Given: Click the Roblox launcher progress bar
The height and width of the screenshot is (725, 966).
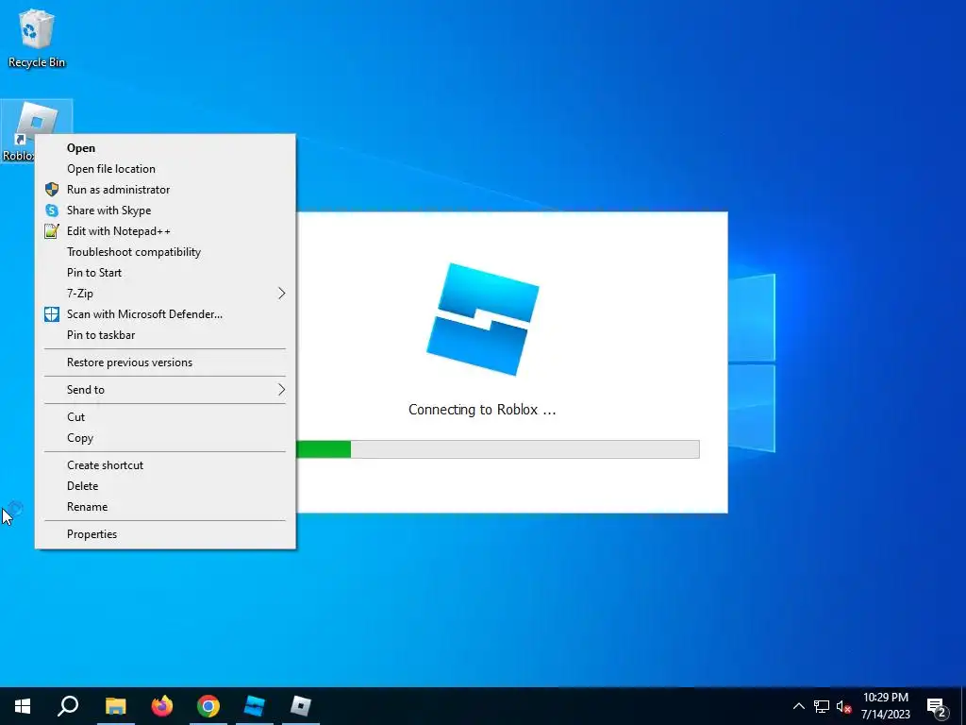Looking at the screenshot, I should click(498, 448).
